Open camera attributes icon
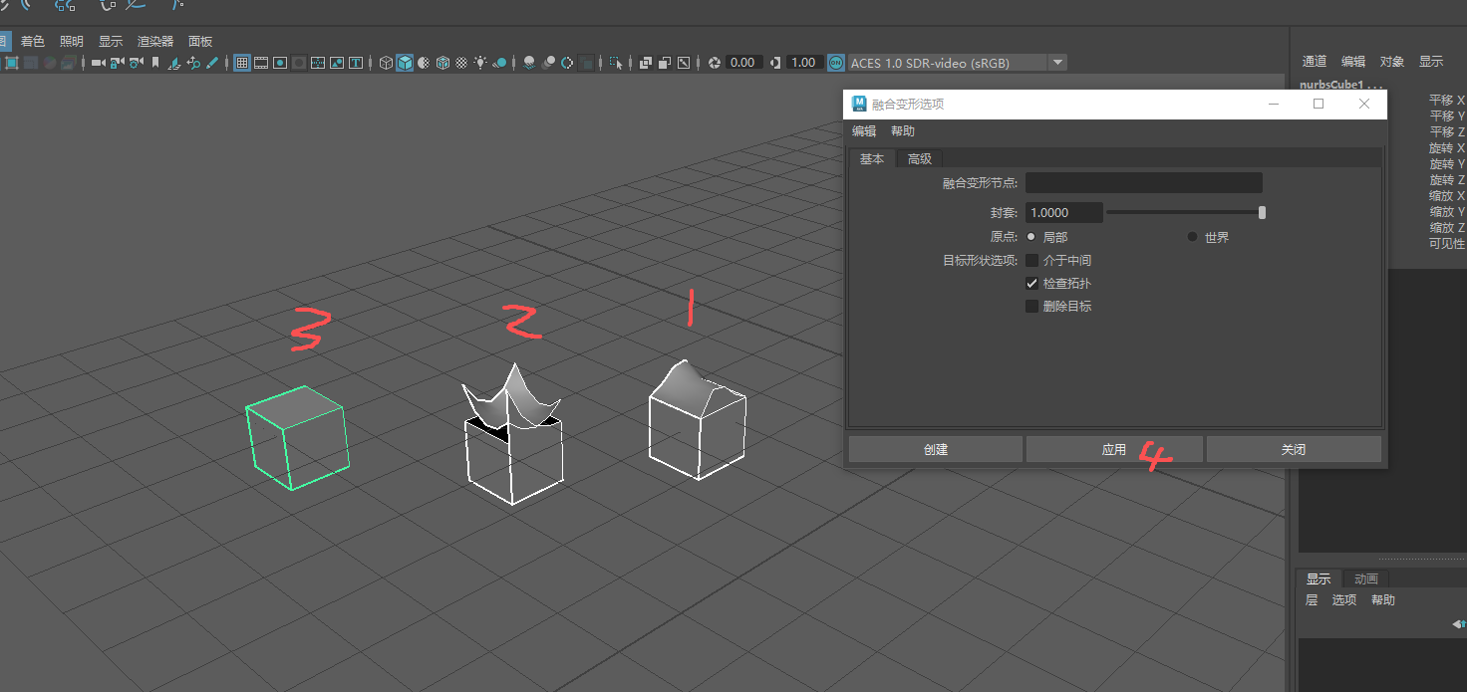Image resolution: width=1467 pixels, height=692 pixels. [136, 63]
